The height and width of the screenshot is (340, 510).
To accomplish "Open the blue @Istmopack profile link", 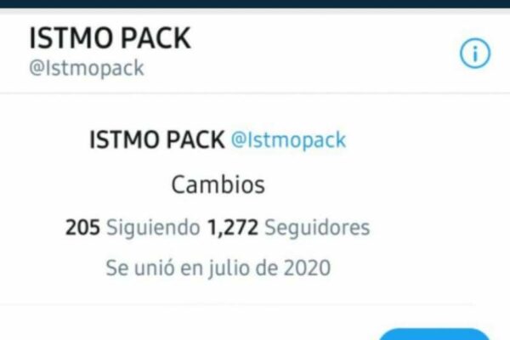I will click(288, 140).
